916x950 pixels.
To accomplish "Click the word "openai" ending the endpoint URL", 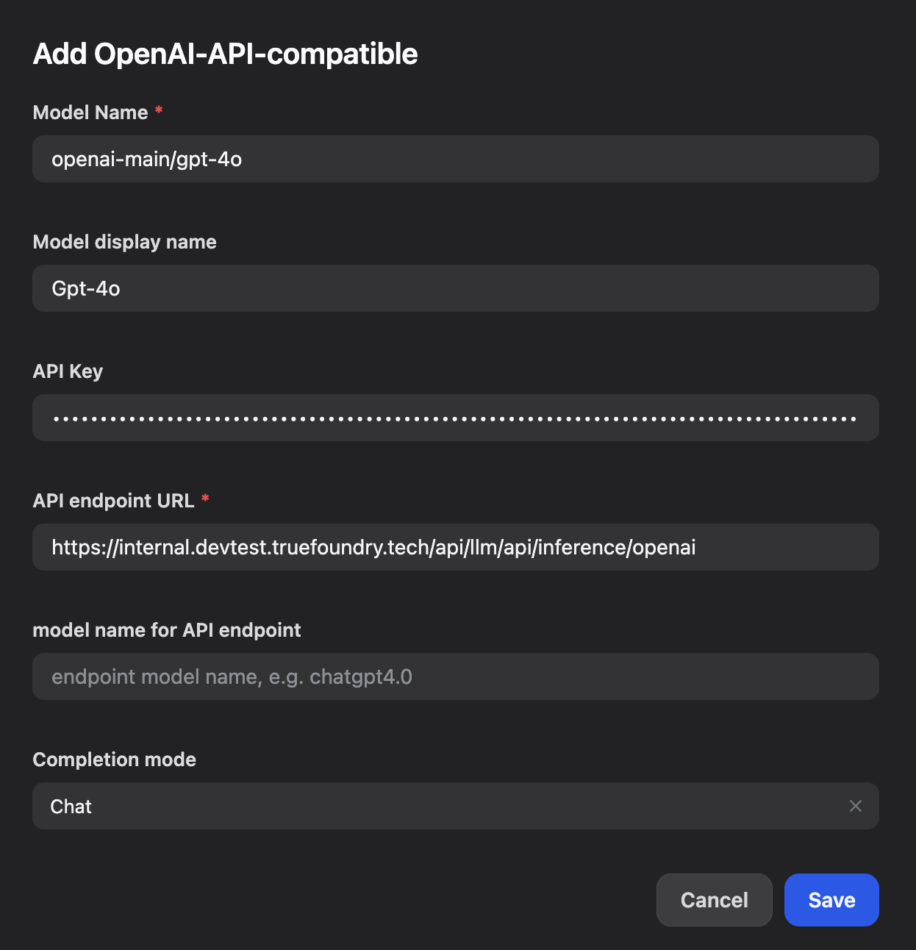I will pos(664,548).
